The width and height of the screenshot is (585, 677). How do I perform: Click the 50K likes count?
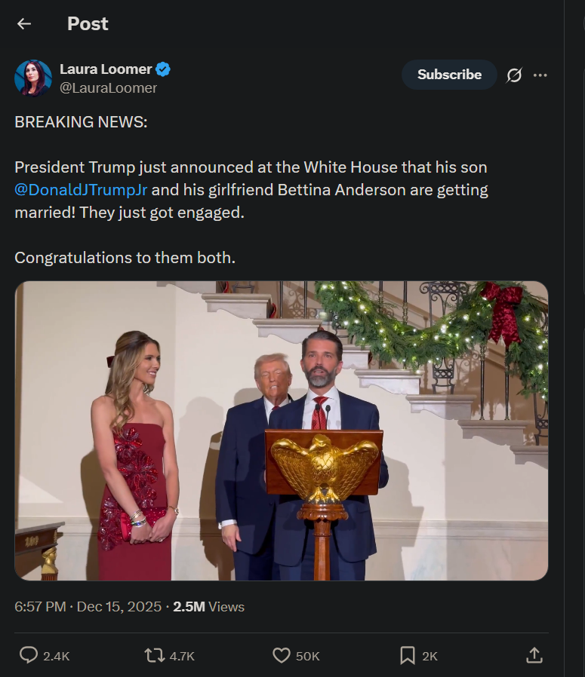(x=307, y=656)
